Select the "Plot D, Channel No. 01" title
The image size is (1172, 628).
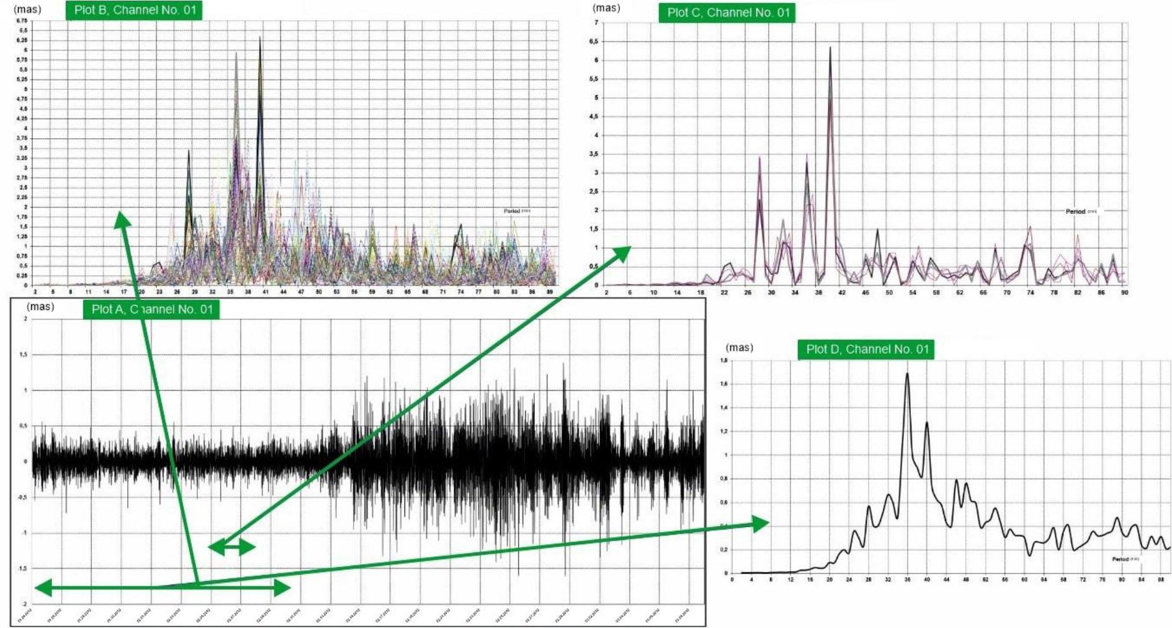pyautogui.click(x=866, y=350)
